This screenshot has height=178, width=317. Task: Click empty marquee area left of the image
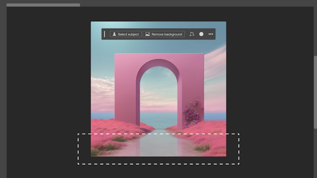click(84, 149)
